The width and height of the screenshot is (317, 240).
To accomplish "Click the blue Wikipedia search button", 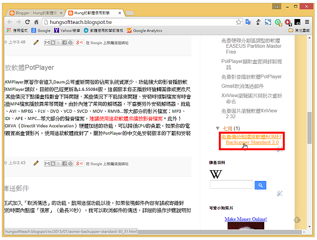I will pyautogui.click(x=260, y=185).
